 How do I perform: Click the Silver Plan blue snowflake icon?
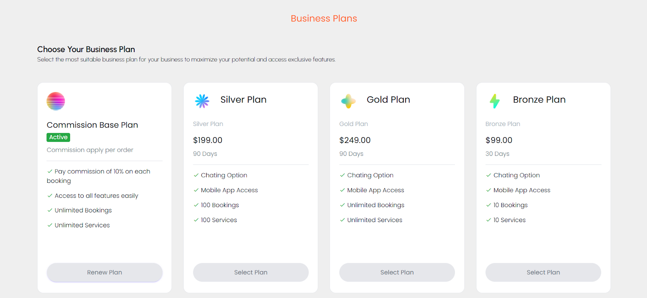click(x=202, y=101)
